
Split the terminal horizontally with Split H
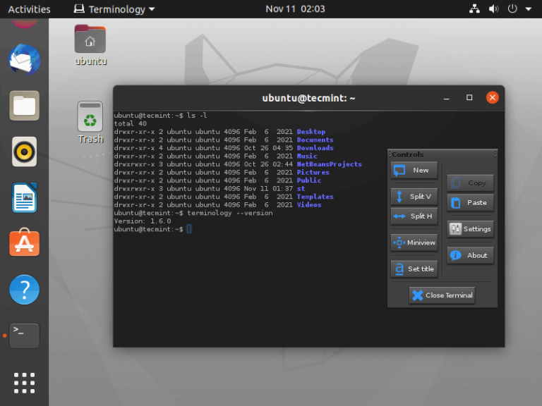tap(414, 216)
